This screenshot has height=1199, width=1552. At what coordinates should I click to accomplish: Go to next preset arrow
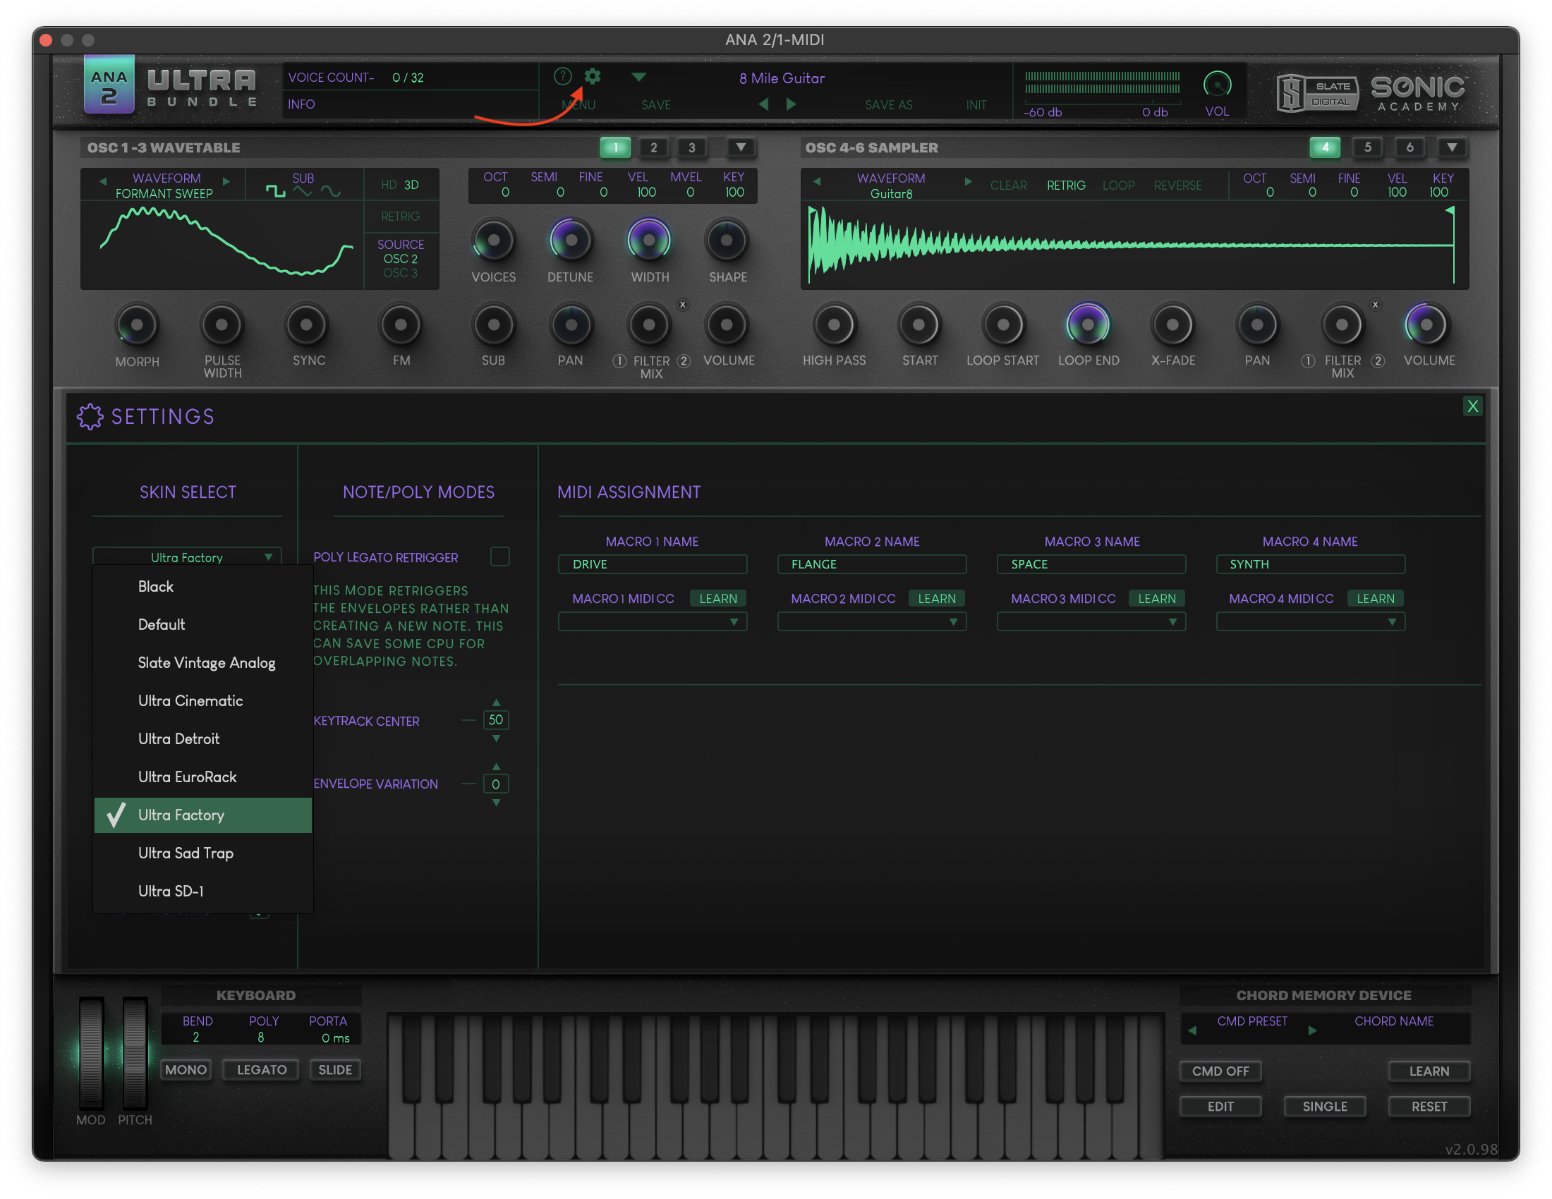tap(791, 104)
